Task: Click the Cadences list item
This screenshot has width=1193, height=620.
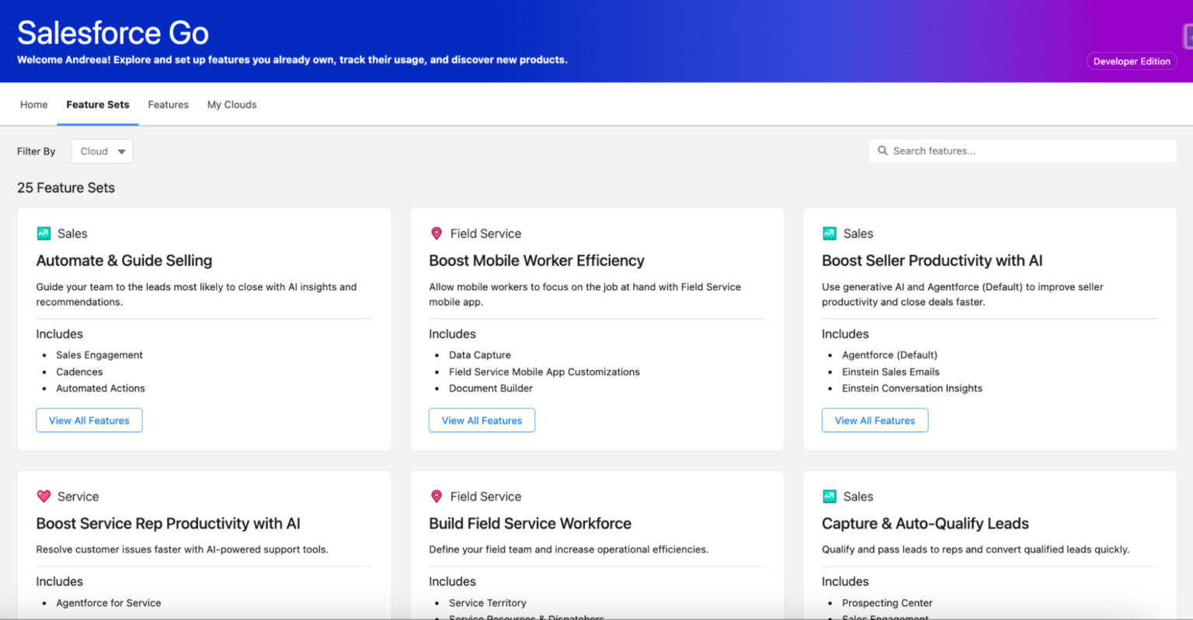Action: (79, 372)
